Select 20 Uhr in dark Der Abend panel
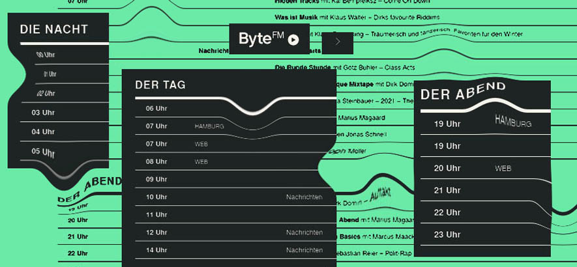577x267 pixels. click(x=447, y=168)
